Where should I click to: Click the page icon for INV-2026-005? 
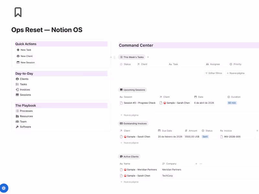[x=222, y=137]
